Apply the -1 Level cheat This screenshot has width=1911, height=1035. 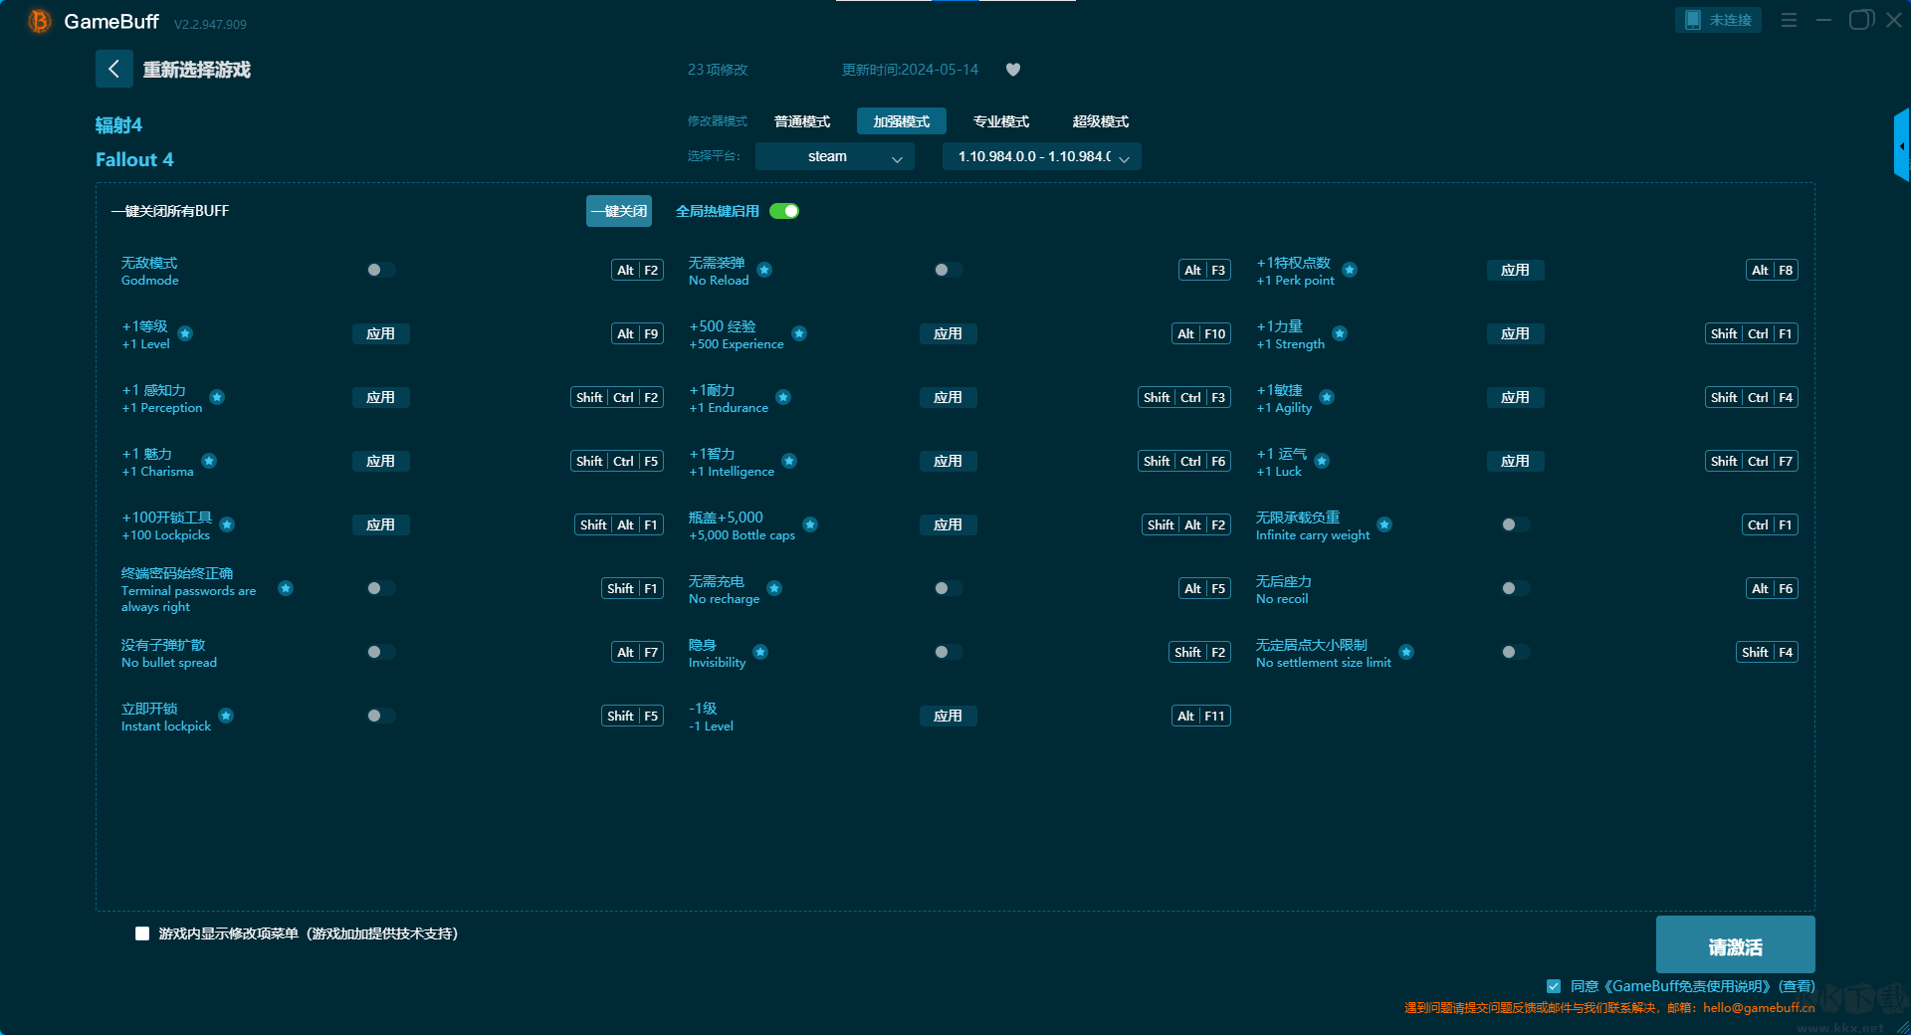click(948, 716)
